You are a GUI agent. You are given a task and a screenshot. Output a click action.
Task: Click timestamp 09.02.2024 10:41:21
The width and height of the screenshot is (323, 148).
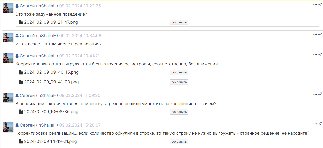click(x=80, y=56)
